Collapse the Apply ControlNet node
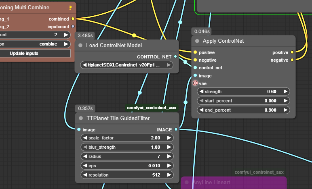 [197, 41]
